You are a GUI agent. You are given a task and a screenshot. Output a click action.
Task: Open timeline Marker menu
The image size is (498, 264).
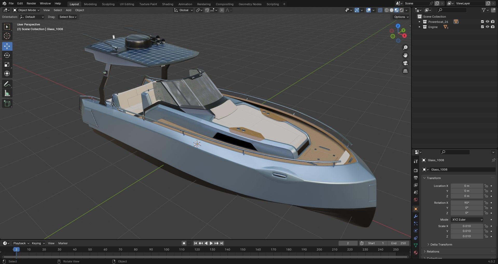pos(63,243)
